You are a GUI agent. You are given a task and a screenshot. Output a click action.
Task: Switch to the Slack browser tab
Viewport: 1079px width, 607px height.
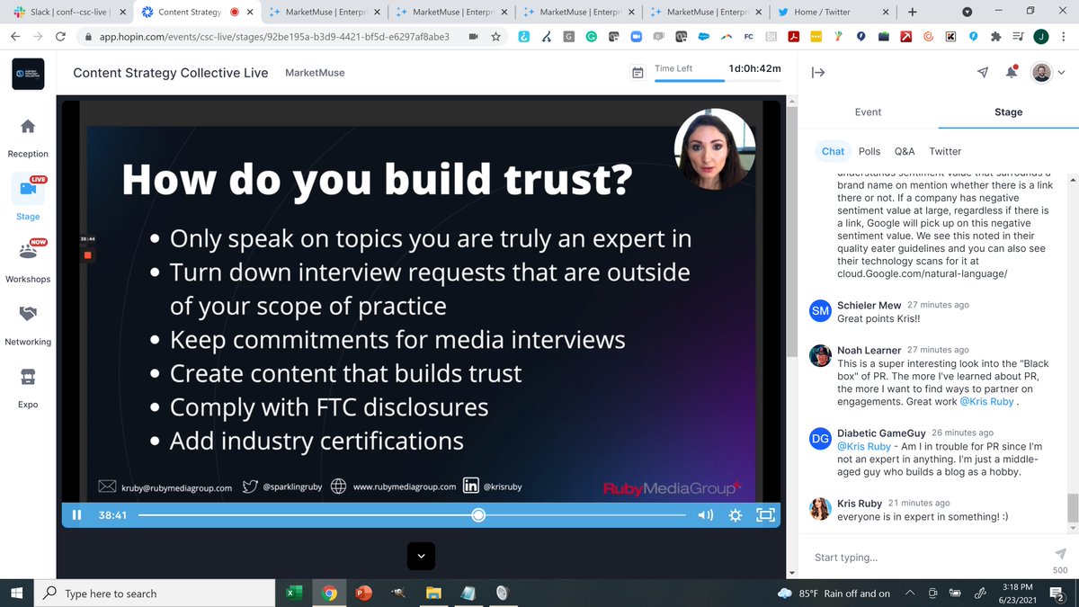click(x=67, y=12)
